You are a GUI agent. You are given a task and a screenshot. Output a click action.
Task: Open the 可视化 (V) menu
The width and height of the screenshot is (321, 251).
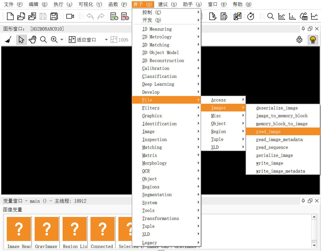90,4
